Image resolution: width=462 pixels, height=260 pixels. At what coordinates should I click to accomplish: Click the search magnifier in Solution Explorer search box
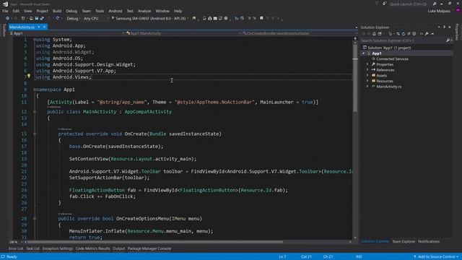(x=448, y=40)
